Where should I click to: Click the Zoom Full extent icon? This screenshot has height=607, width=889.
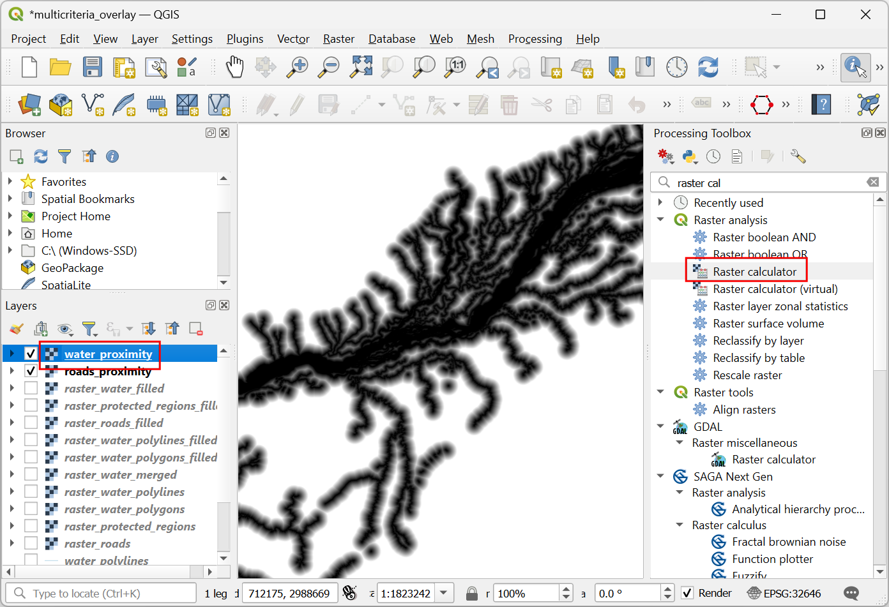[361, 67]
